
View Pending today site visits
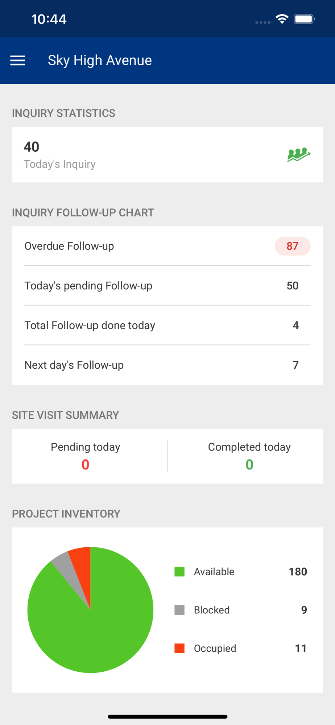click(x=86, y=456)
